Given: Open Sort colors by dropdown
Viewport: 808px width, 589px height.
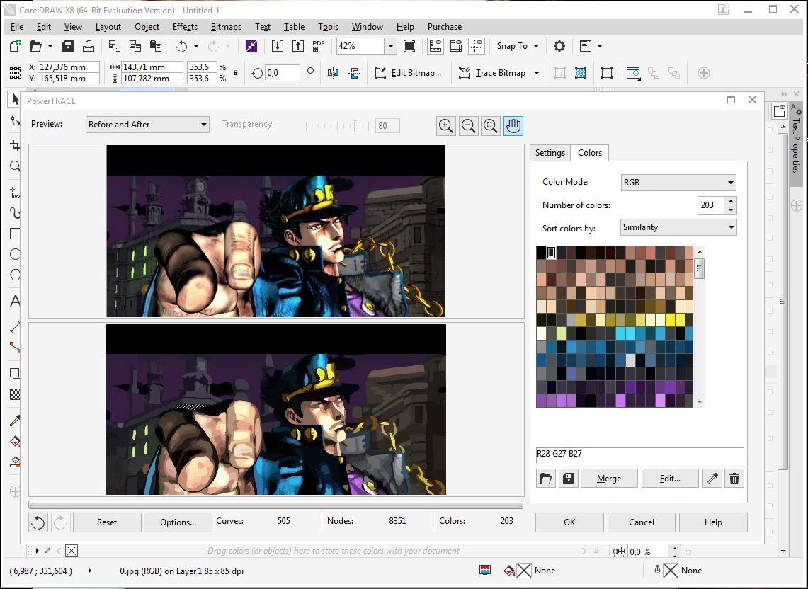Looking at the screenshot, I should (x=678, y=227).
